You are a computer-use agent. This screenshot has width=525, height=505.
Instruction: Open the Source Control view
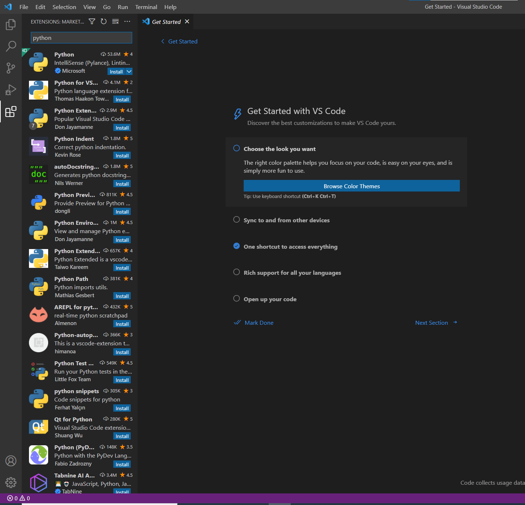click(x=11, y=68)
